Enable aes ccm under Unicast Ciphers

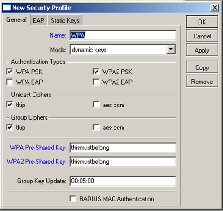click(96, 105)
